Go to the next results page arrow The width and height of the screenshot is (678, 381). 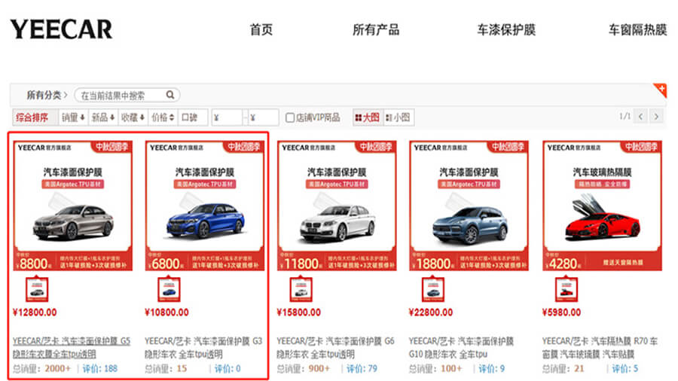[656, 117]
